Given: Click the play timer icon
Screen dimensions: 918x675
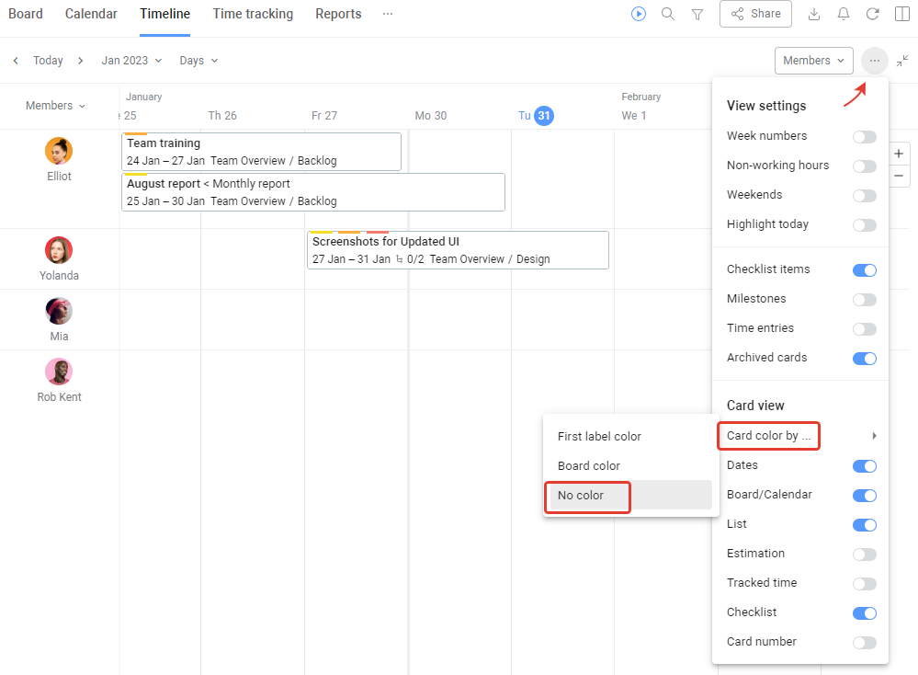Looking at the screenshot, I should 638,14.
